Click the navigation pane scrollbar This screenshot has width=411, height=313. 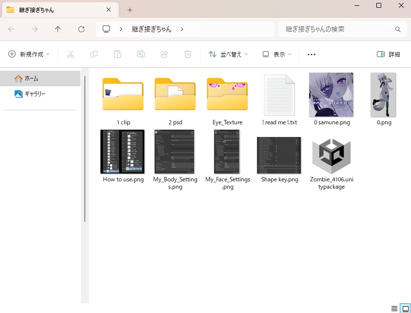click(x=85, y=149)
